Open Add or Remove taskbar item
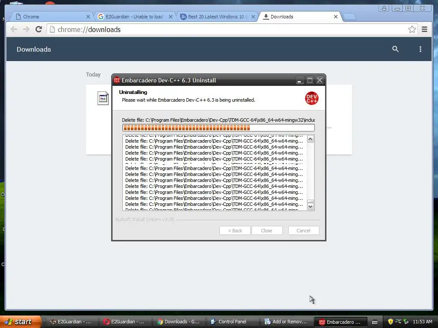 (x=285, y=322)
